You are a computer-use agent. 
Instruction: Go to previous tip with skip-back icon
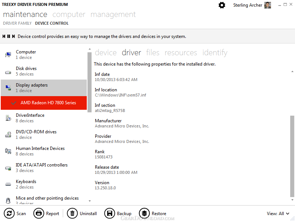(x=4, y=36)
